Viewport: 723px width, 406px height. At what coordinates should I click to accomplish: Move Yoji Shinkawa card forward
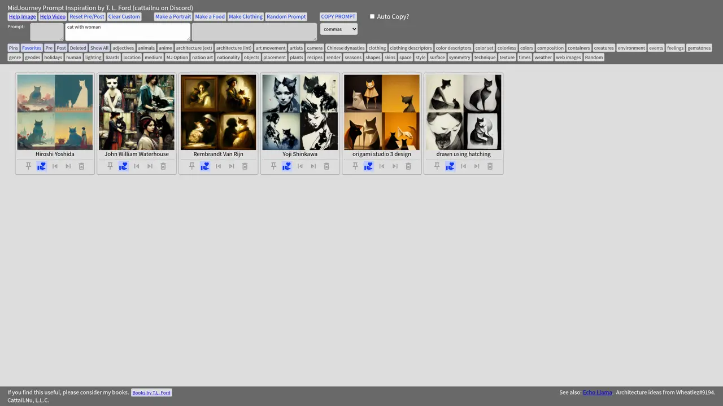tap(313, 166)
